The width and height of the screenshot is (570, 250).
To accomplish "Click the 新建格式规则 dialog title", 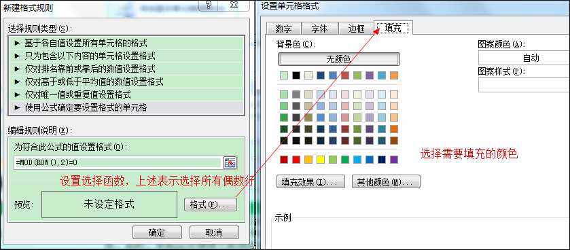I will pos(28,7).
